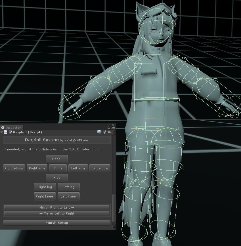The height and width of the screenshot is (246, 241).
Task: Switch to the Inspector tab
Action: click(13, 127)
